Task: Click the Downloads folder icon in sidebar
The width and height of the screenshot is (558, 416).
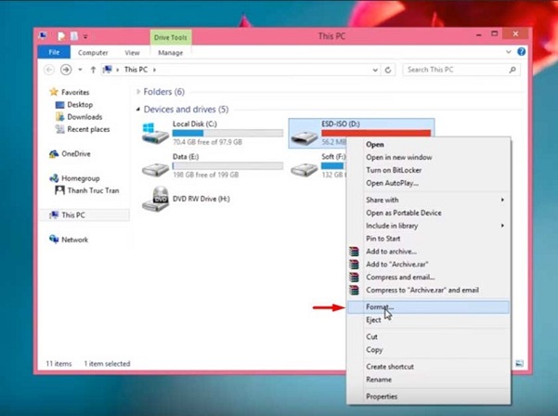Action: [59, 117]
